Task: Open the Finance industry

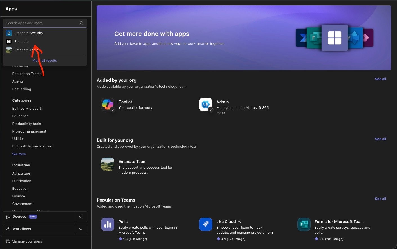Action: [x=19, y=196]
